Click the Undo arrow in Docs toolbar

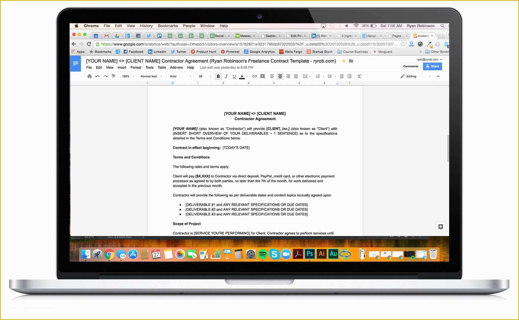click(98, 76)
